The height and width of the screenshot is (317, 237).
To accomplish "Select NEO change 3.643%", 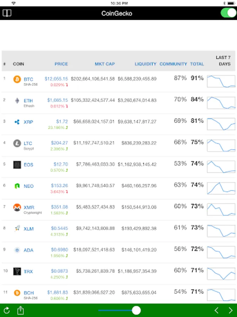I will pos(58,192).
